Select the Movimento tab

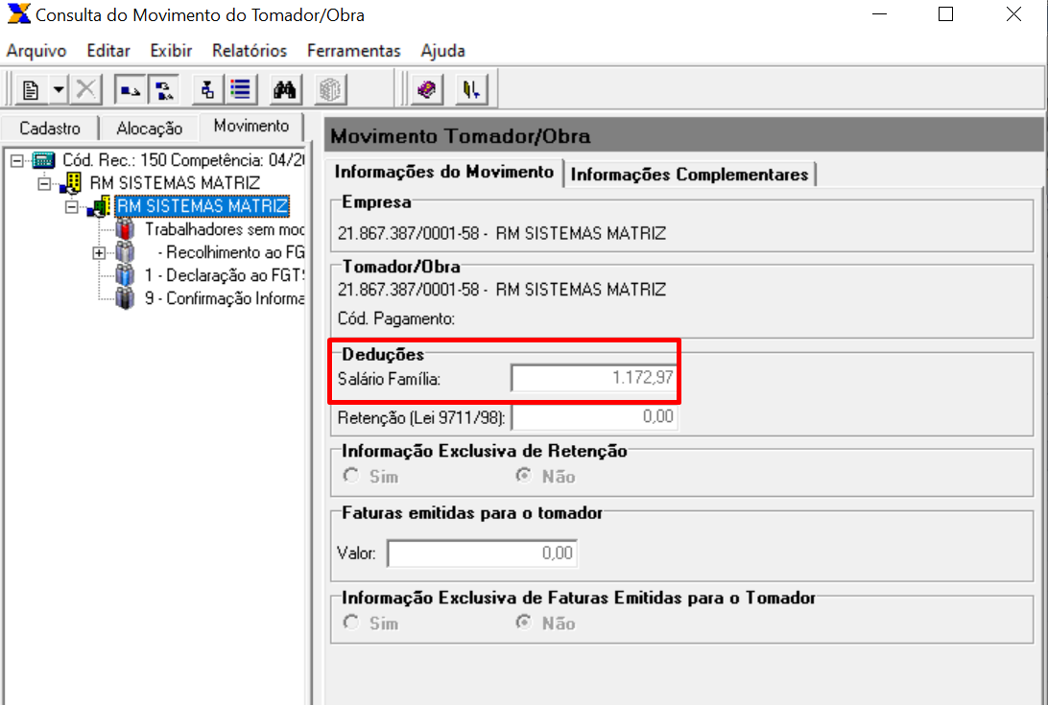coord(251,127)
